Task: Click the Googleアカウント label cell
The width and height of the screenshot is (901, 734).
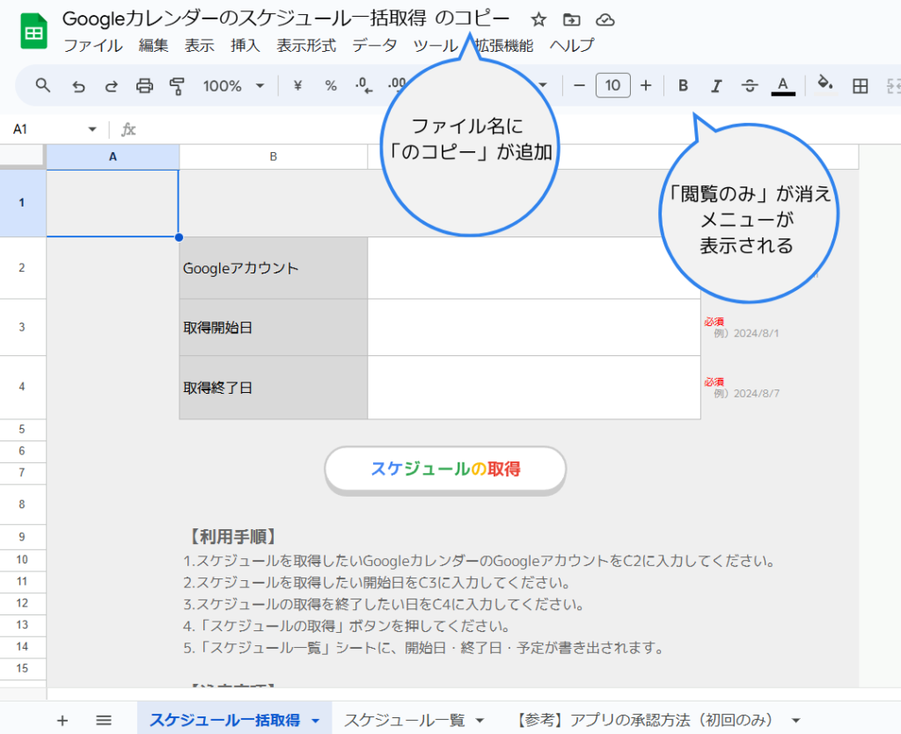Action: (273, 268)
